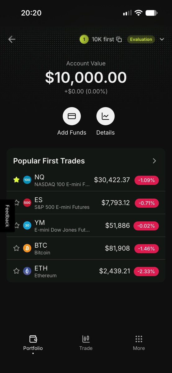Switch to the Trade tab
This screenshot has height=373, width=172.
(86, 343)
